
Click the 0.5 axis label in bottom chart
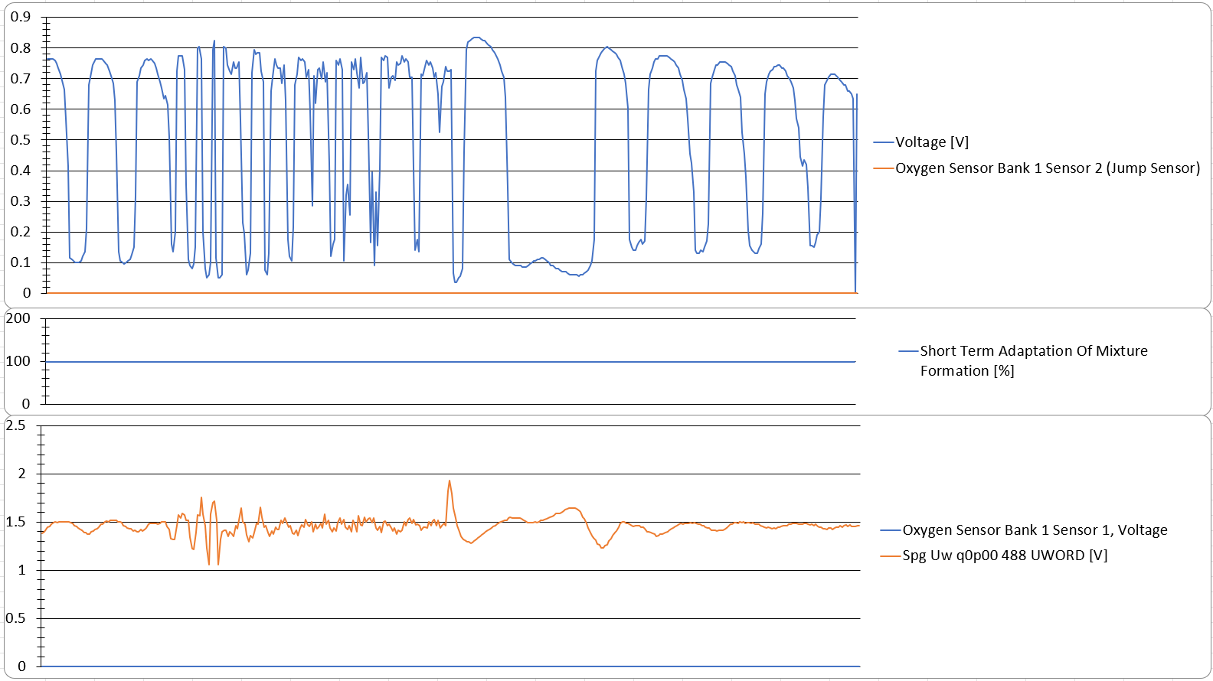pyautogui.click(x=15, y=618)
